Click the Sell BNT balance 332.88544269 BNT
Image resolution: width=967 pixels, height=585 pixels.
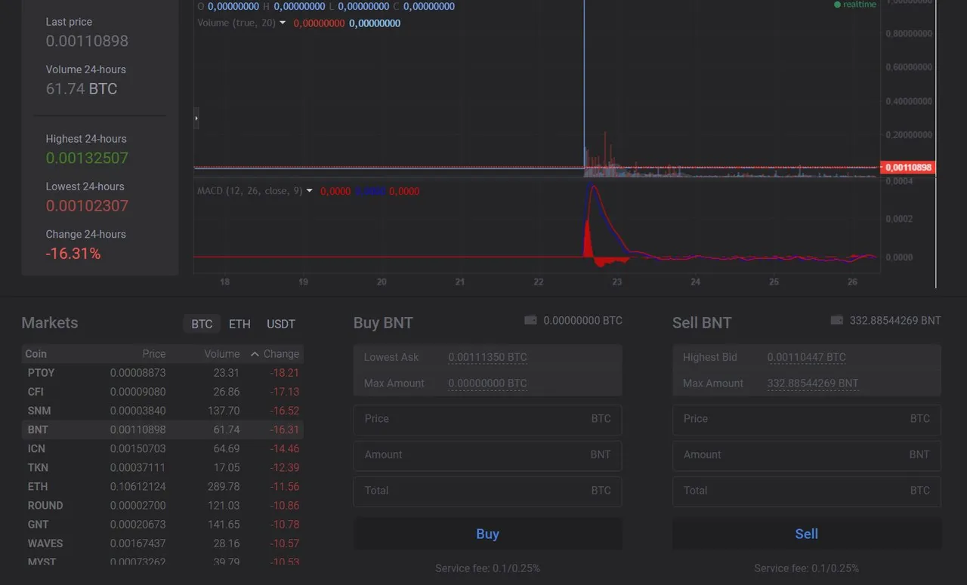point(895,321)
